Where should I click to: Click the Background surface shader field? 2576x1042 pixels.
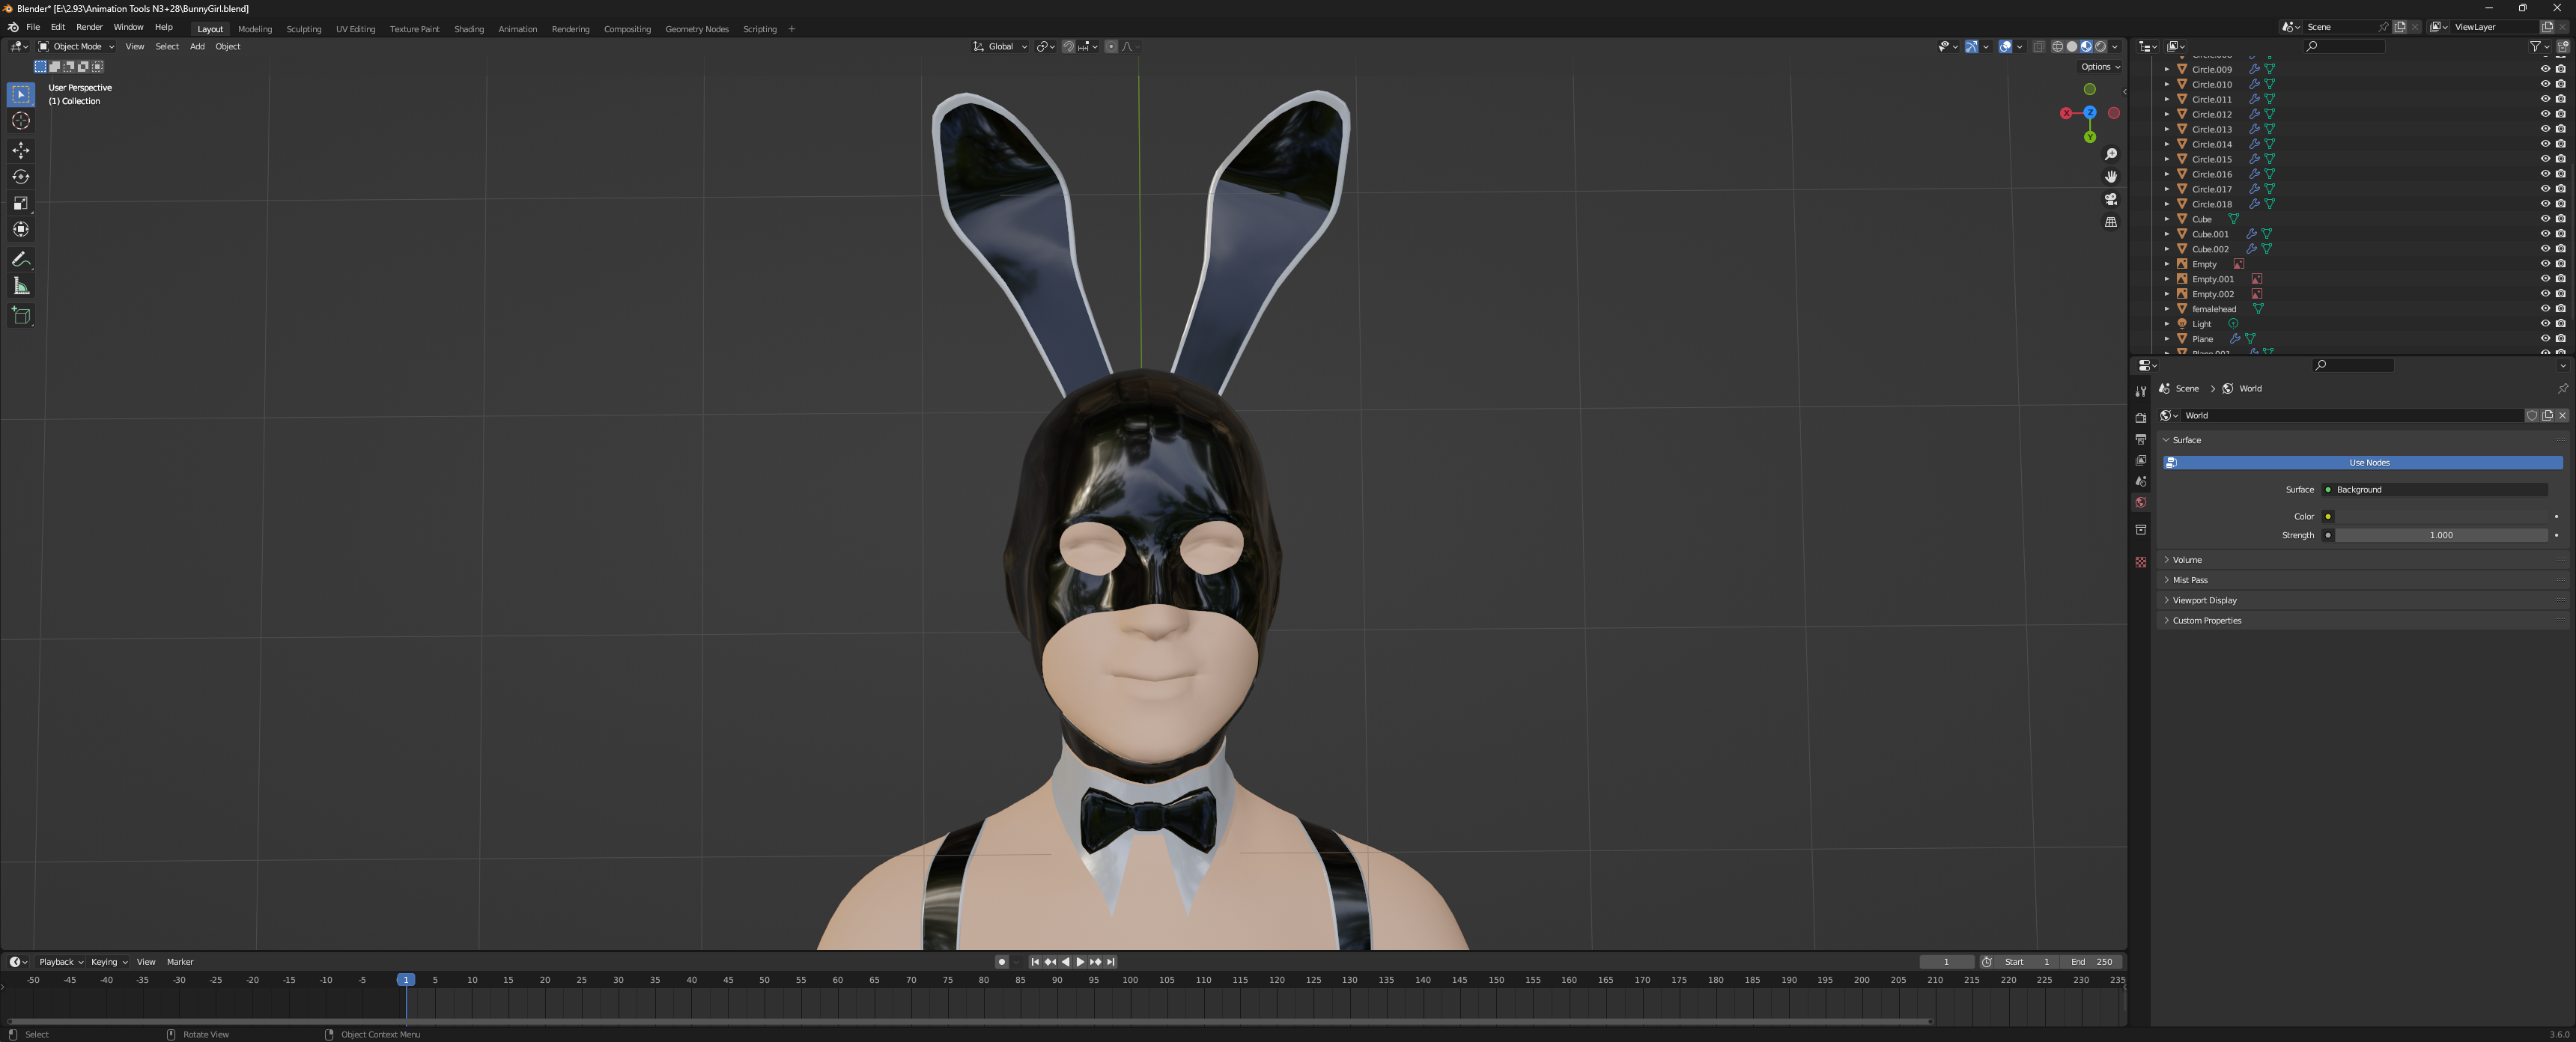point(2434,490)
